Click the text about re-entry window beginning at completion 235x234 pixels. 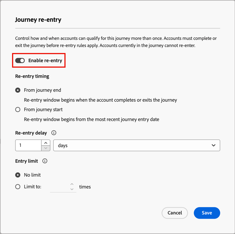(x=101, y=100)
